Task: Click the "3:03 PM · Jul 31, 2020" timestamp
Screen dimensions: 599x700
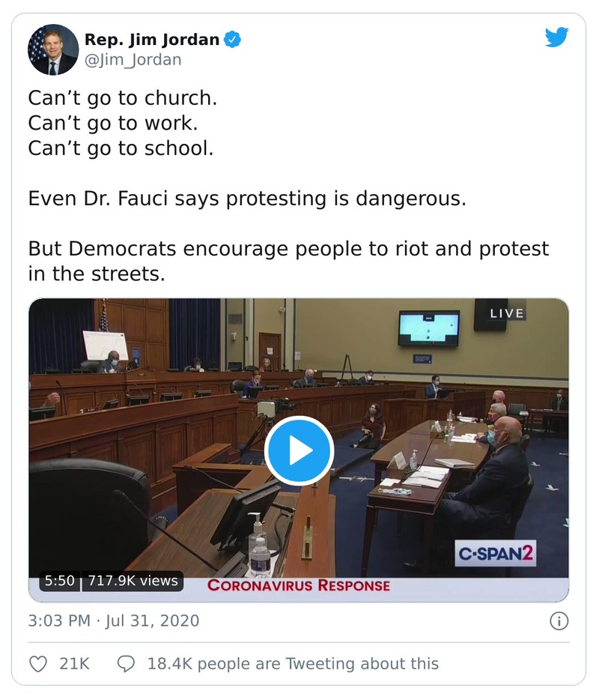Action: [114, 621]
